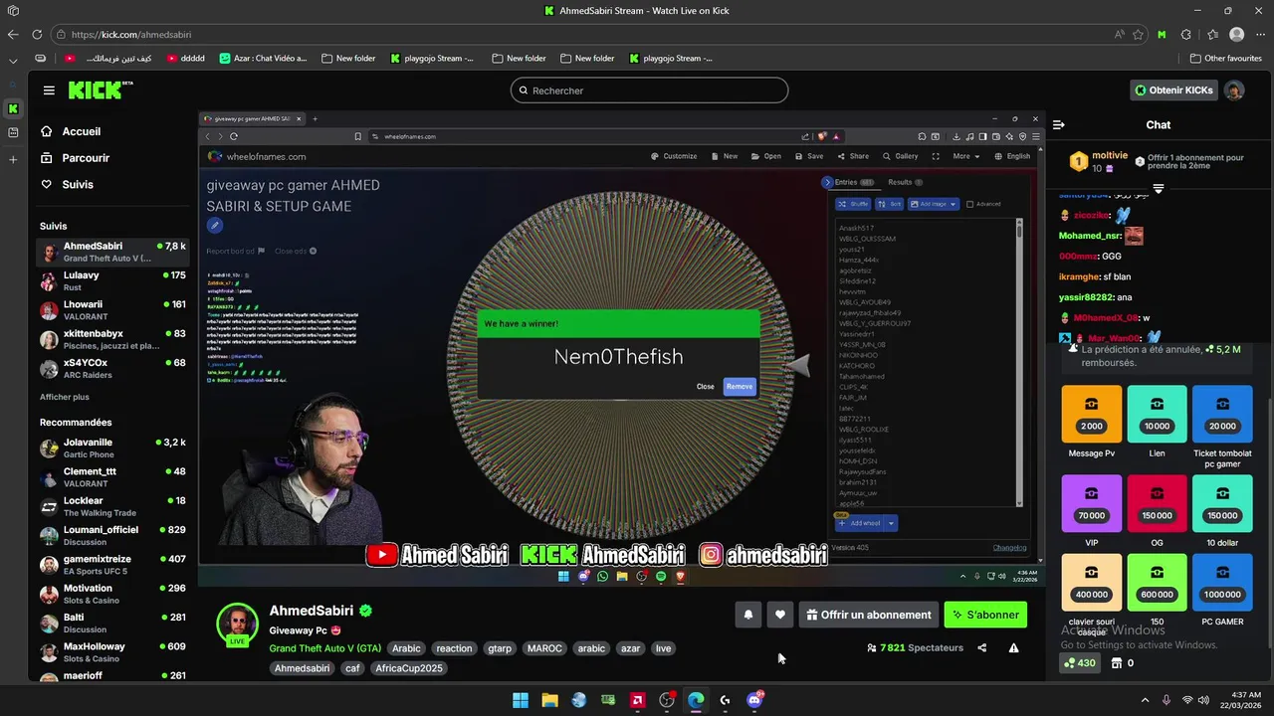The height and width of the screenshot is (716, 1274).
Task: Show hidden tray icons chevron
Action: 1145,700
